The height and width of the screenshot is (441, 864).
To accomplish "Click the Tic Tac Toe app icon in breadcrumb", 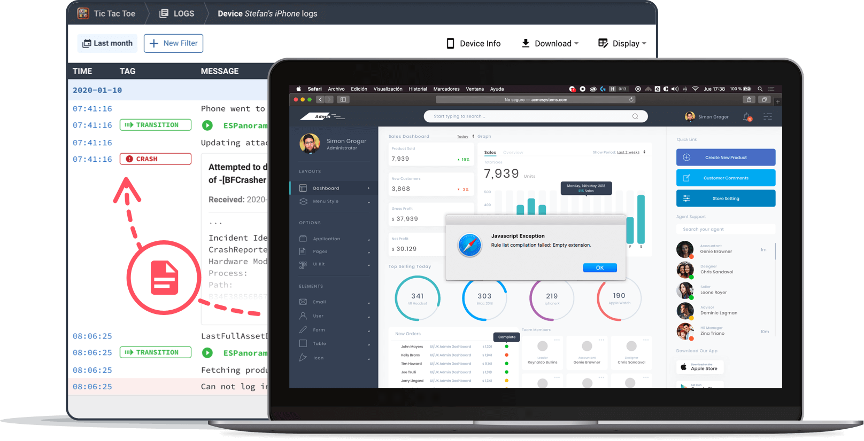I will (83, 13).
